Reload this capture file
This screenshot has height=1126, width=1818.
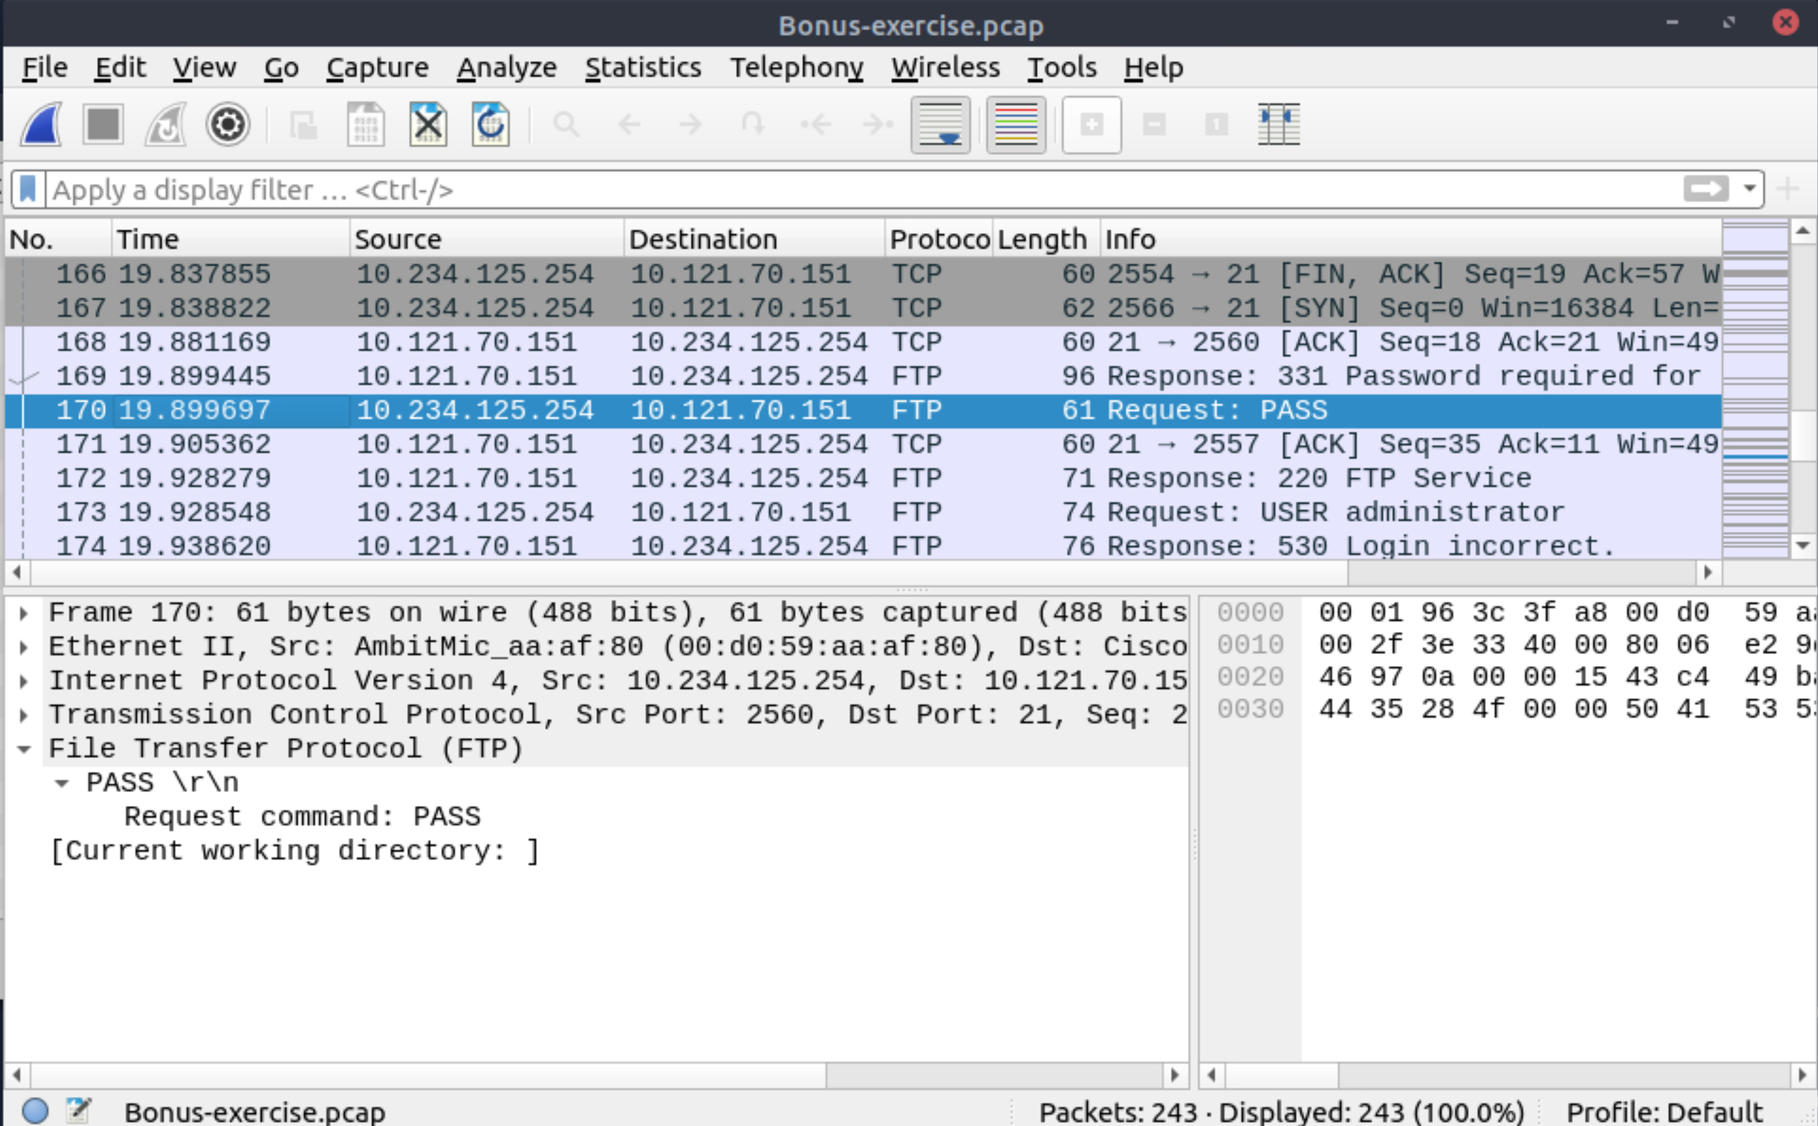click(x=491, y=124)
